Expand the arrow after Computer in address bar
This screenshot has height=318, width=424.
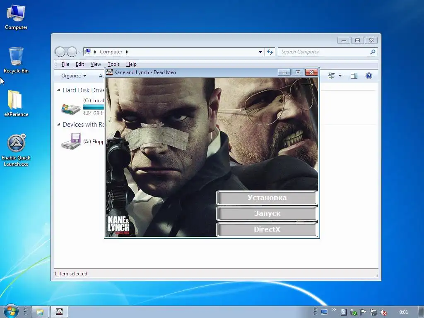click(x=127, y=52)
